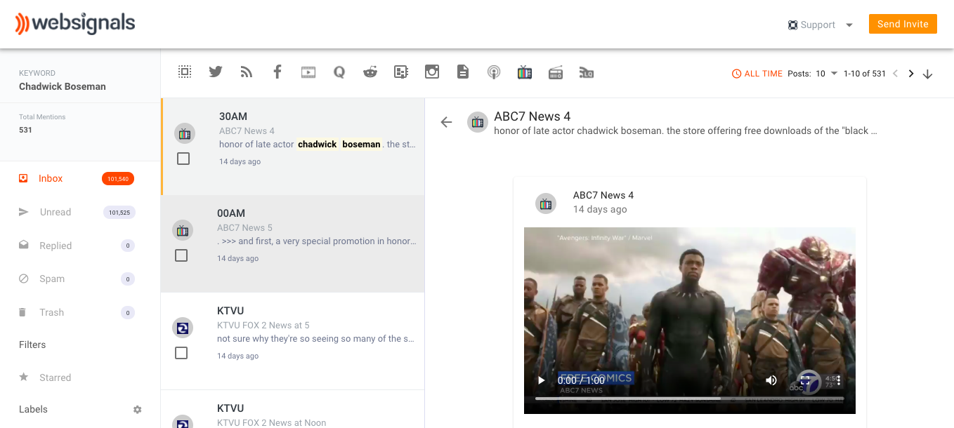Go to previous page of posts
The image size is (954, 428).
[x=895, y=74]
